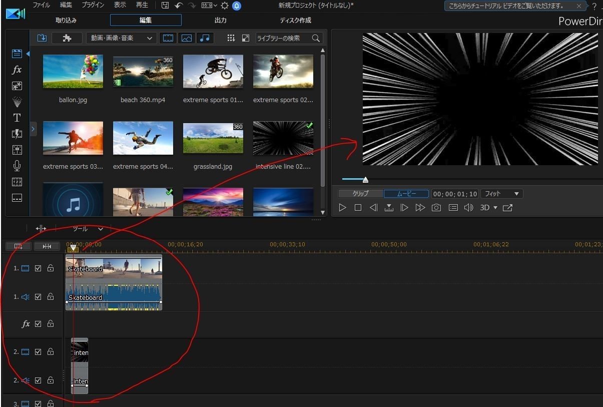Screen dimensions: 603x407
Task: Toggle the audio filter in library
Action: 204,38
